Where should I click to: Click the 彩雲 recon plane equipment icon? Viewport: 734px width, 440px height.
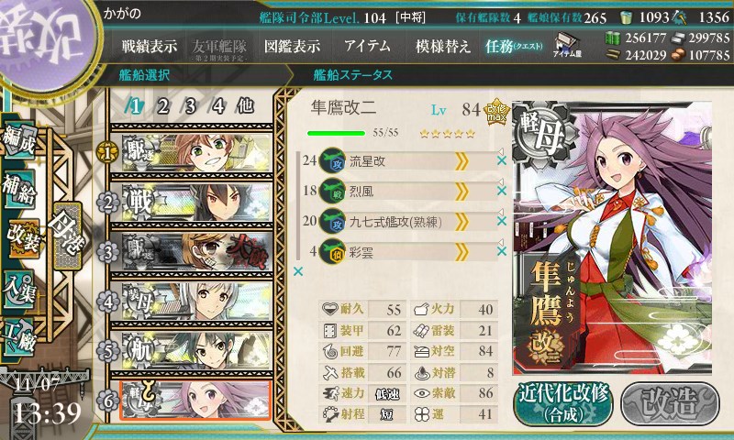[x=332, y=252]
